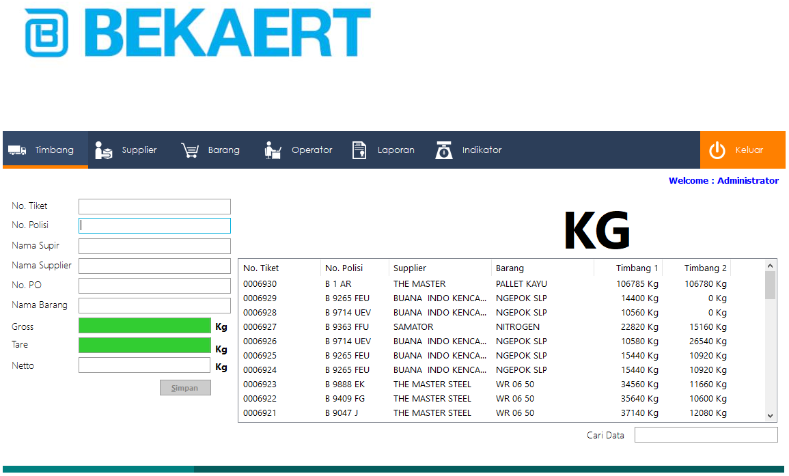Click the Keluar power icon

(x=717, y=150)
